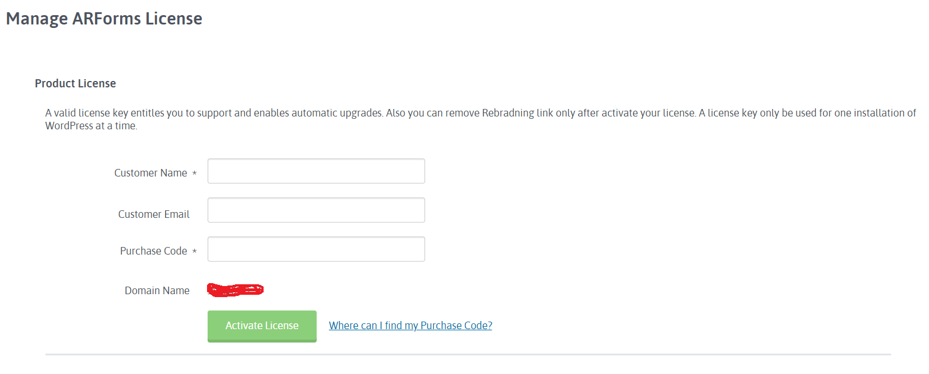Focus the Customer Email text box
The image size is (929, 374).
[316, 210]
